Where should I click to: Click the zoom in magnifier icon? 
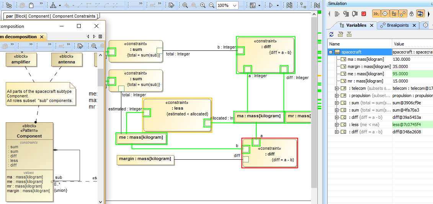203,5
